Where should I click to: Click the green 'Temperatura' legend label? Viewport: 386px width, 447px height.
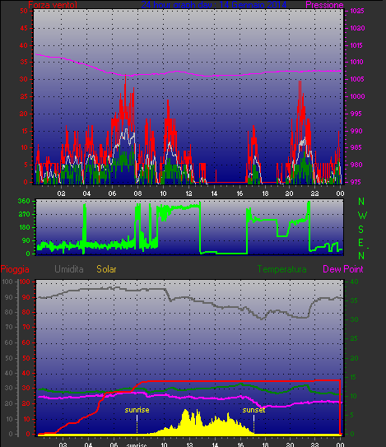[282, 269]
